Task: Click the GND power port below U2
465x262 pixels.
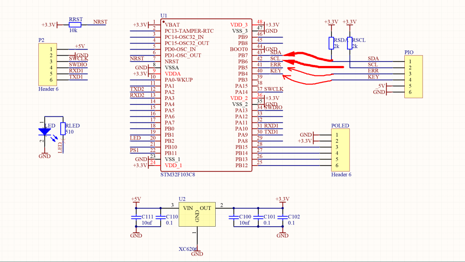Action: (x=197, y=253)
